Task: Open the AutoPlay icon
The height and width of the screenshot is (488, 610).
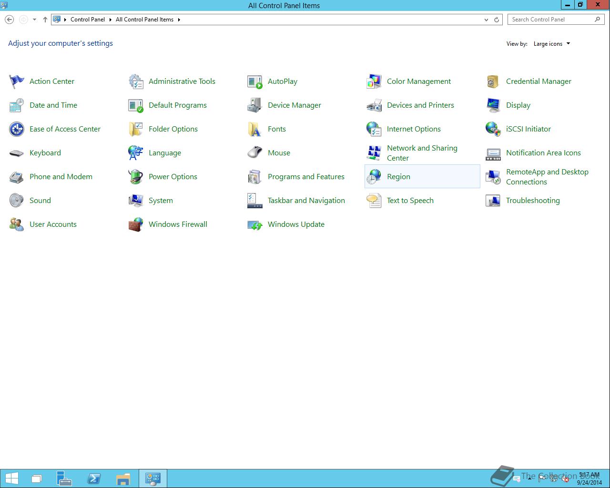Action: [255, 81]
